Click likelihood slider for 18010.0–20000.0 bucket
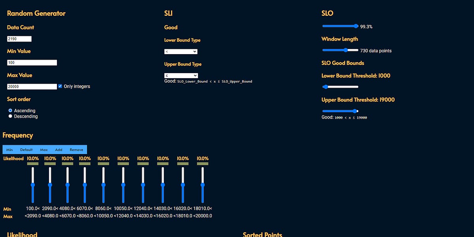The height and width of the screenshot is (237, 474). tap(203, 185)
